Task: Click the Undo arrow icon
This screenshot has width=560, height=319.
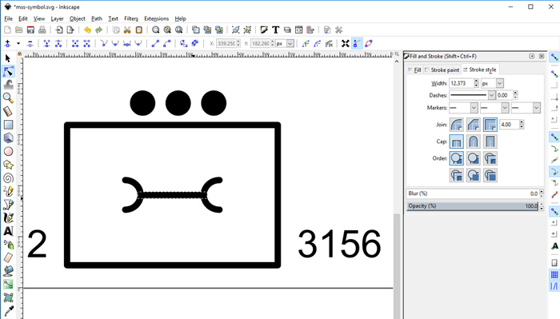Action: coord(87,30)
